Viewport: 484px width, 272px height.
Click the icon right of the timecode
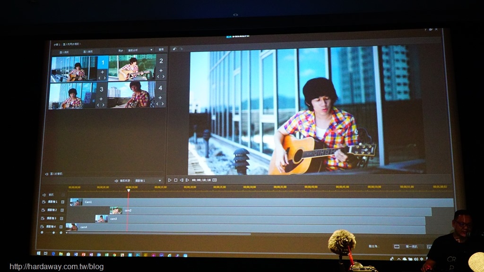215,180
